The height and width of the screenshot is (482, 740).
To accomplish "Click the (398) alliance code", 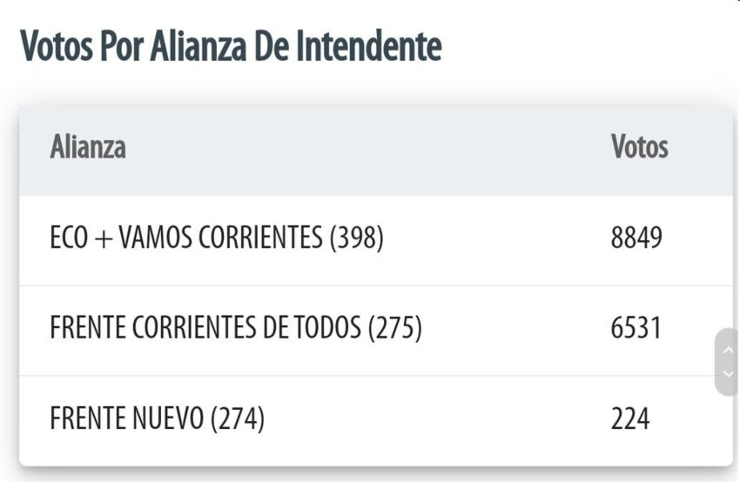I will (x=357, y=238).
